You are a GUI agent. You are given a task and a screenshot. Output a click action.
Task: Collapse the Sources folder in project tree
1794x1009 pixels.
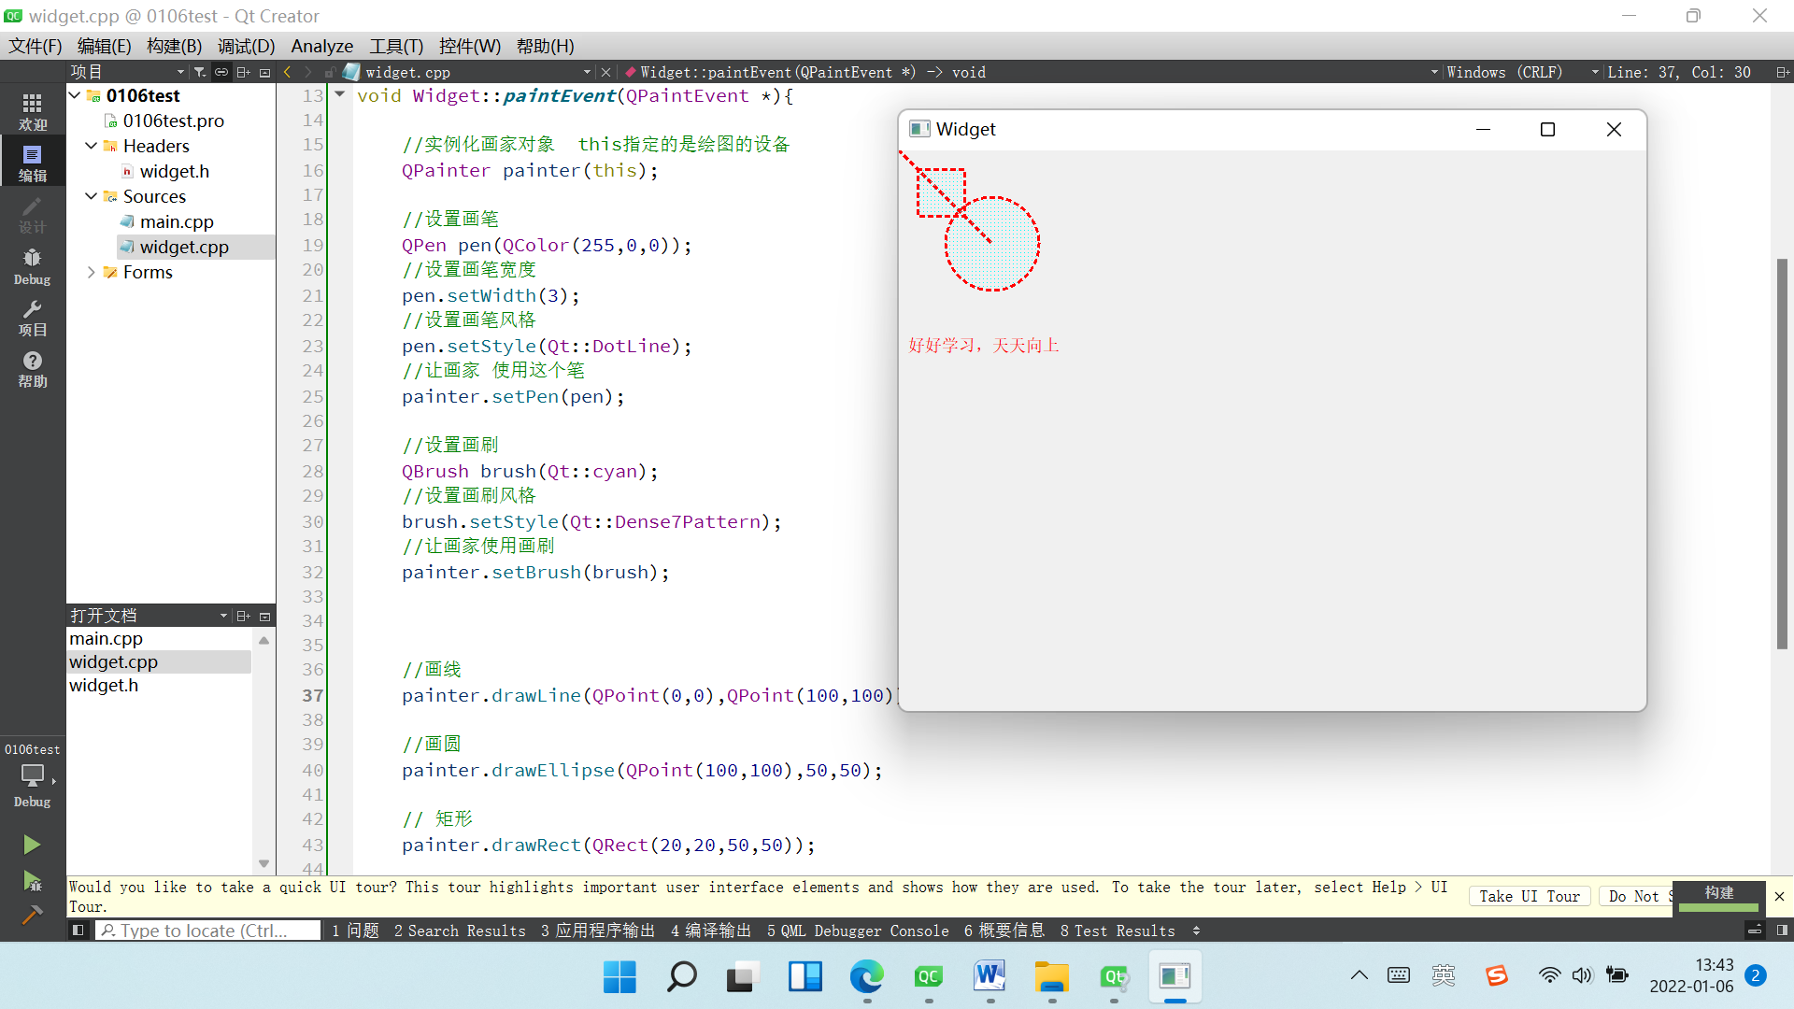[x=91, y=196]
